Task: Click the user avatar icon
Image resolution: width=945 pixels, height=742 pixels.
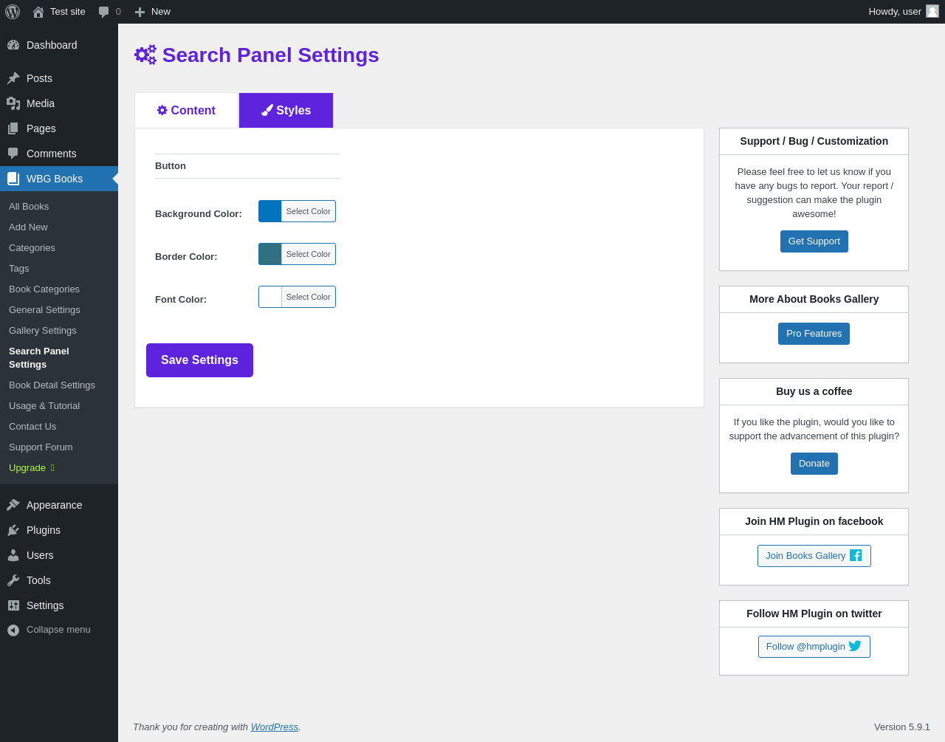Action: (932, 11)
